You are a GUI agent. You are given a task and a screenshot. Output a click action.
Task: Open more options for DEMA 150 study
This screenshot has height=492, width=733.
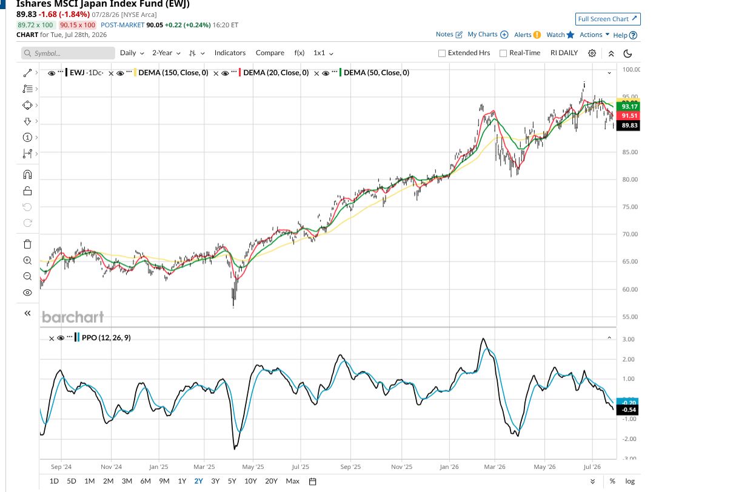[x=129, y=73]
